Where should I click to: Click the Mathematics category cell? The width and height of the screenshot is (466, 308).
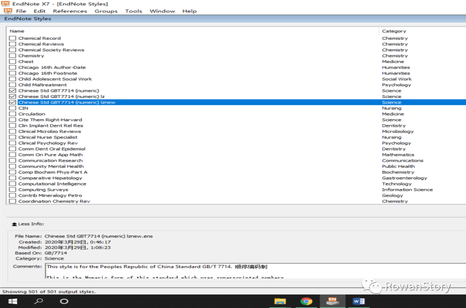[398, 155]
